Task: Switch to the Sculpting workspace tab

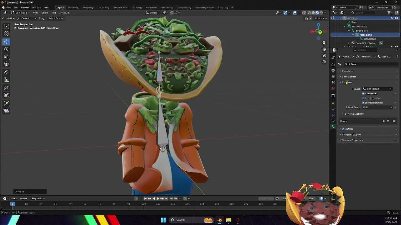Action: pyautogui.click(x=88, y=7)
